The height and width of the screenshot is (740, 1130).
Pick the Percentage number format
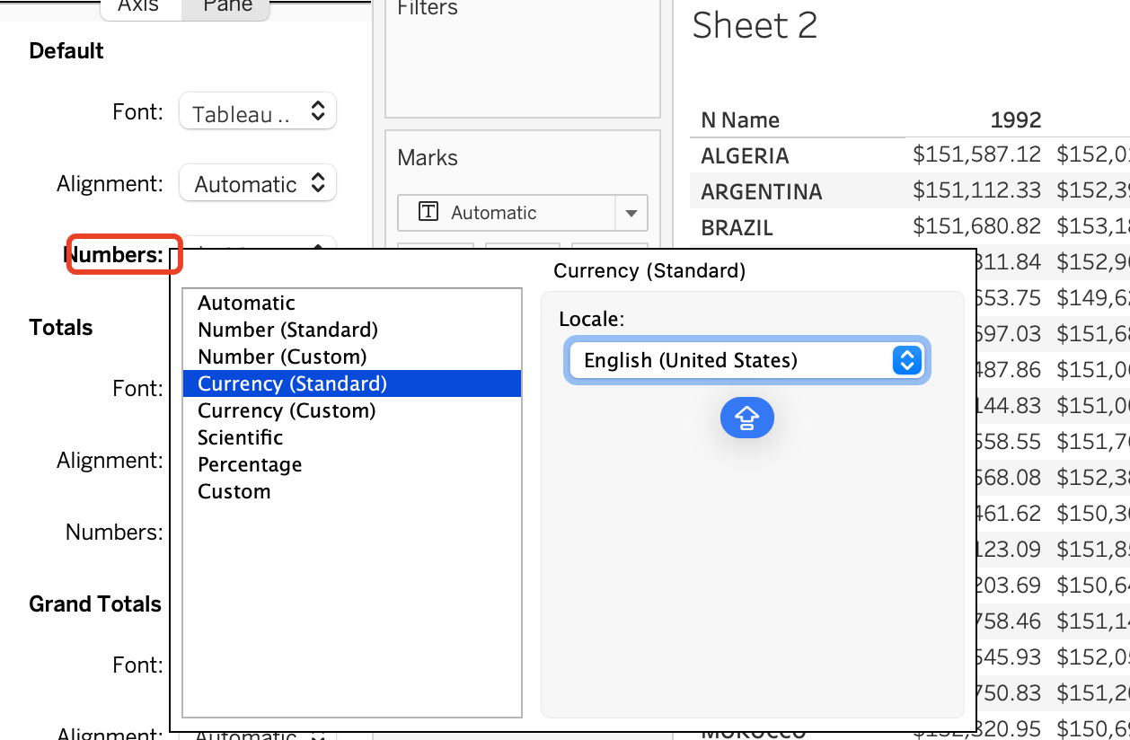(x=250, y=465)
